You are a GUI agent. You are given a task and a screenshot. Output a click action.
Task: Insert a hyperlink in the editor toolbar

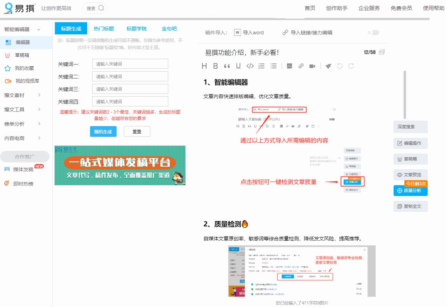click(x=301, y=66)
